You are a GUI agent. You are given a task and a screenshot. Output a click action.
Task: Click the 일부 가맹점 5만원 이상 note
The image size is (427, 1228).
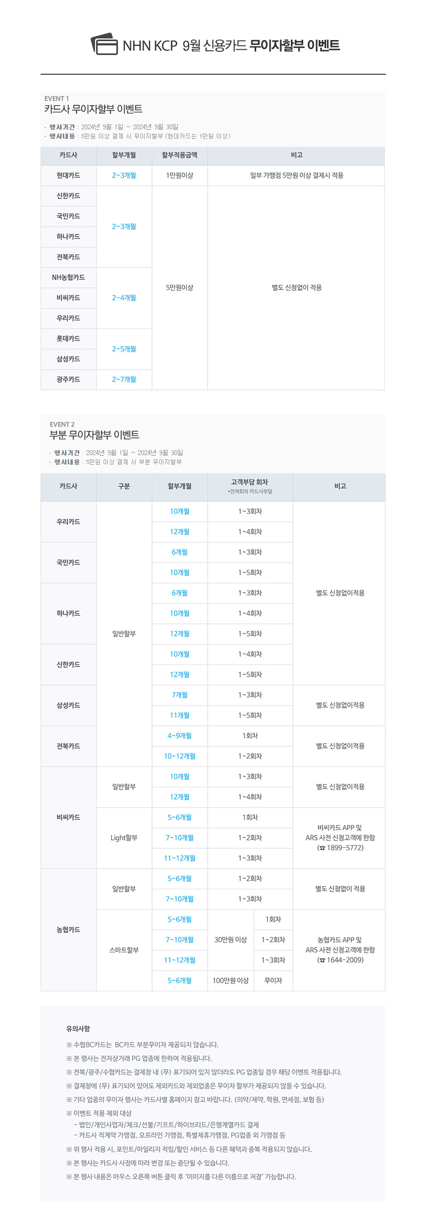(296, 175)
